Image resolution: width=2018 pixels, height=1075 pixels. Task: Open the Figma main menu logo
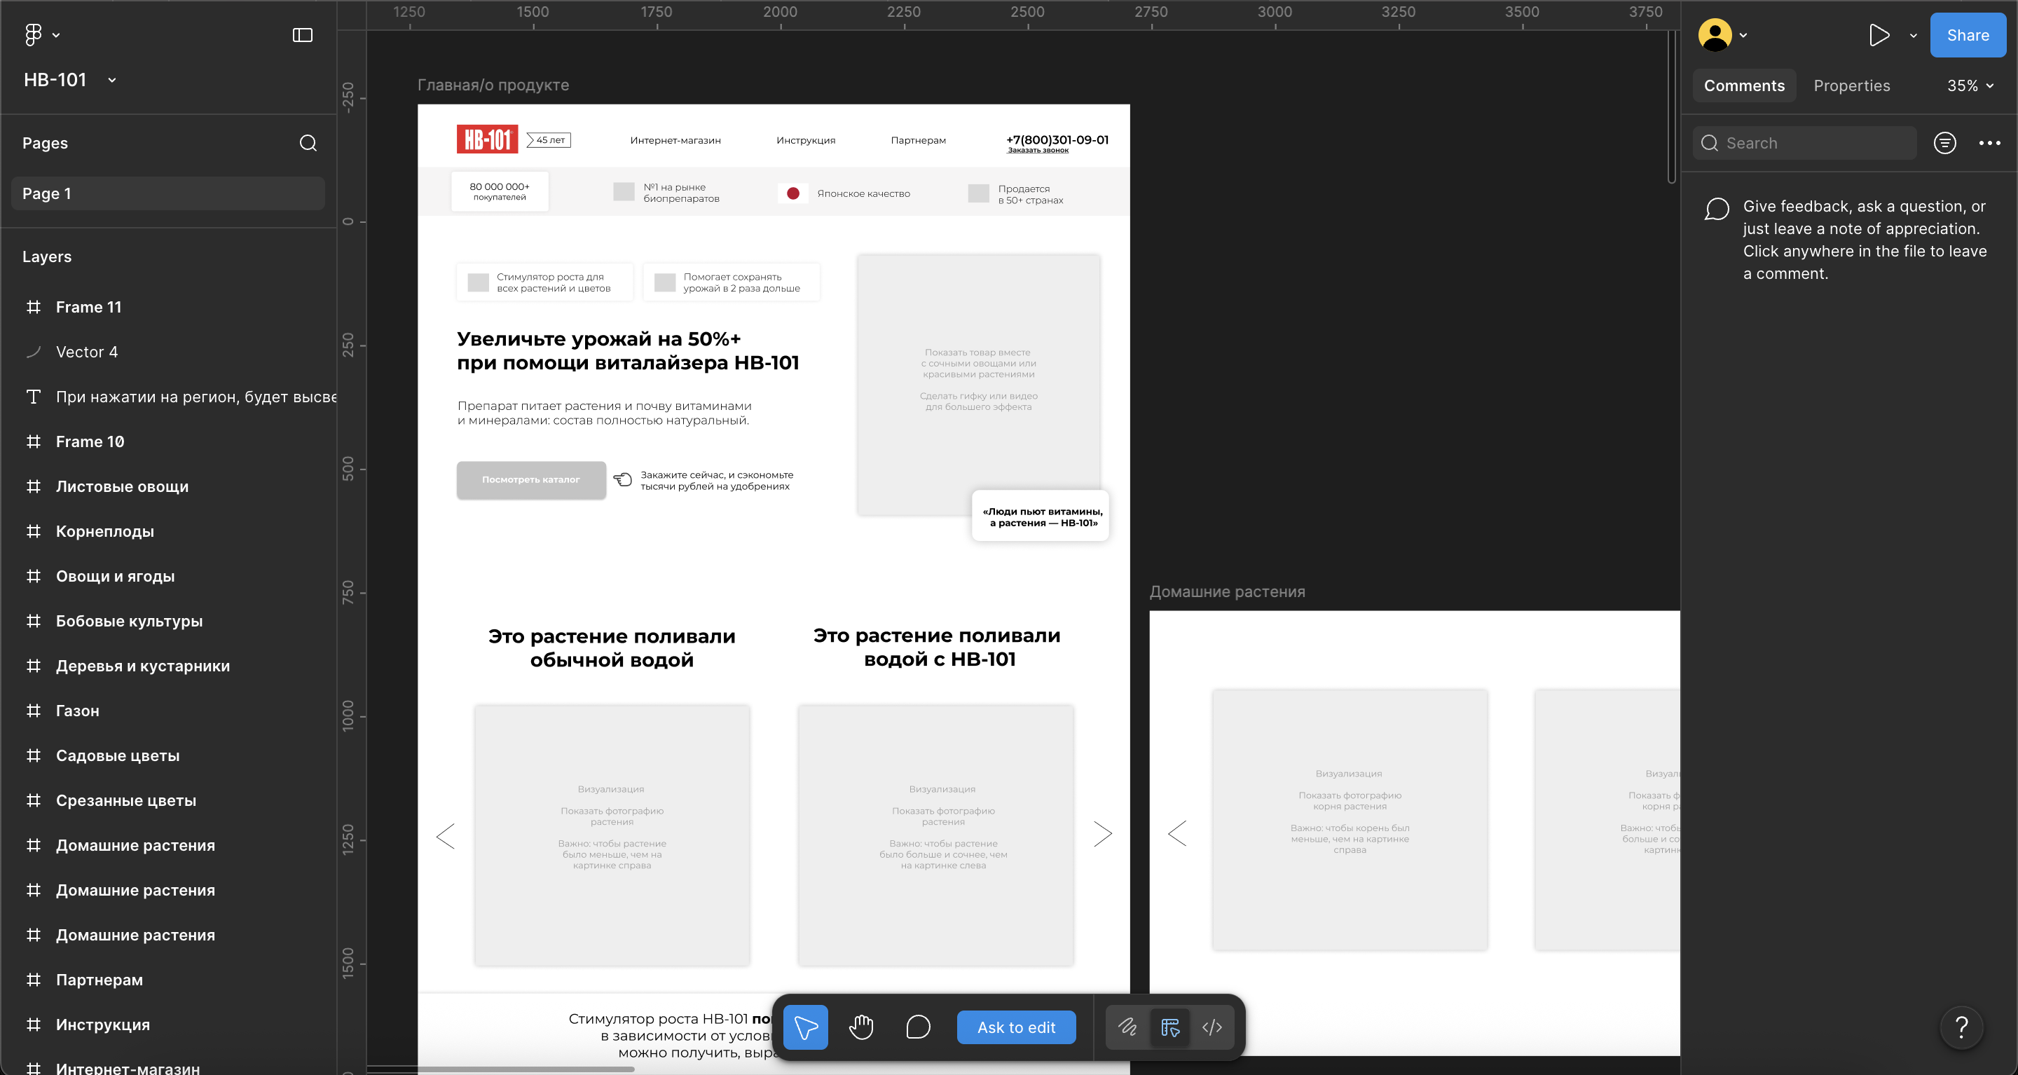point(33,34)
